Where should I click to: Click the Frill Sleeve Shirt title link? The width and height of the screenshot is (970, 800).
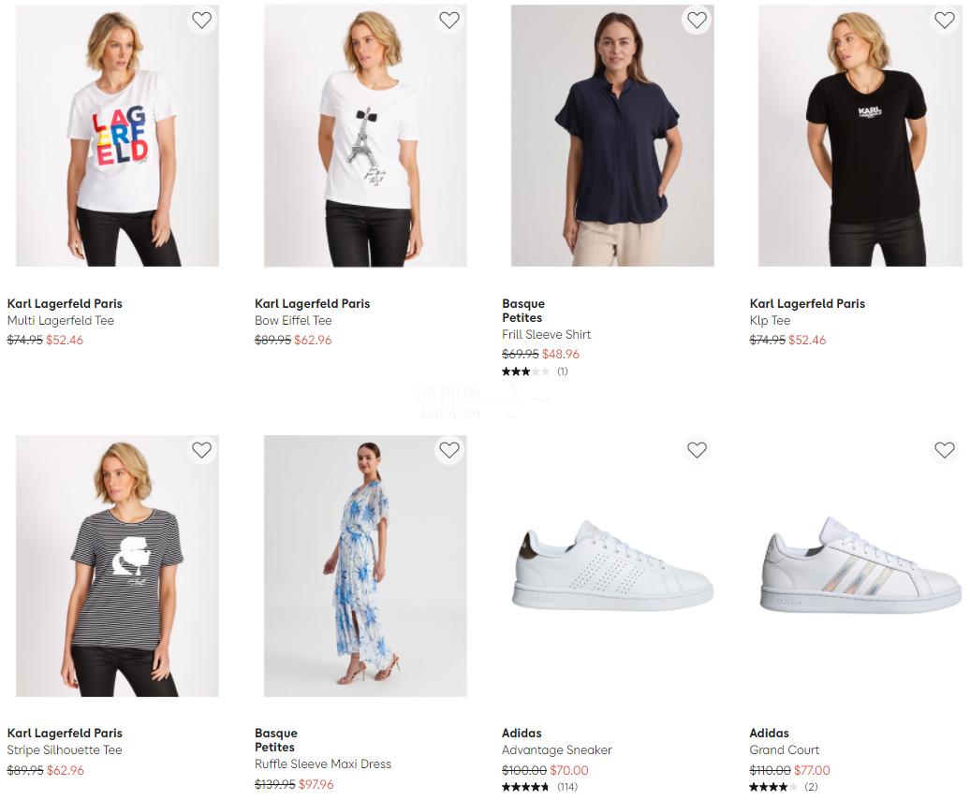click(546, 335)
